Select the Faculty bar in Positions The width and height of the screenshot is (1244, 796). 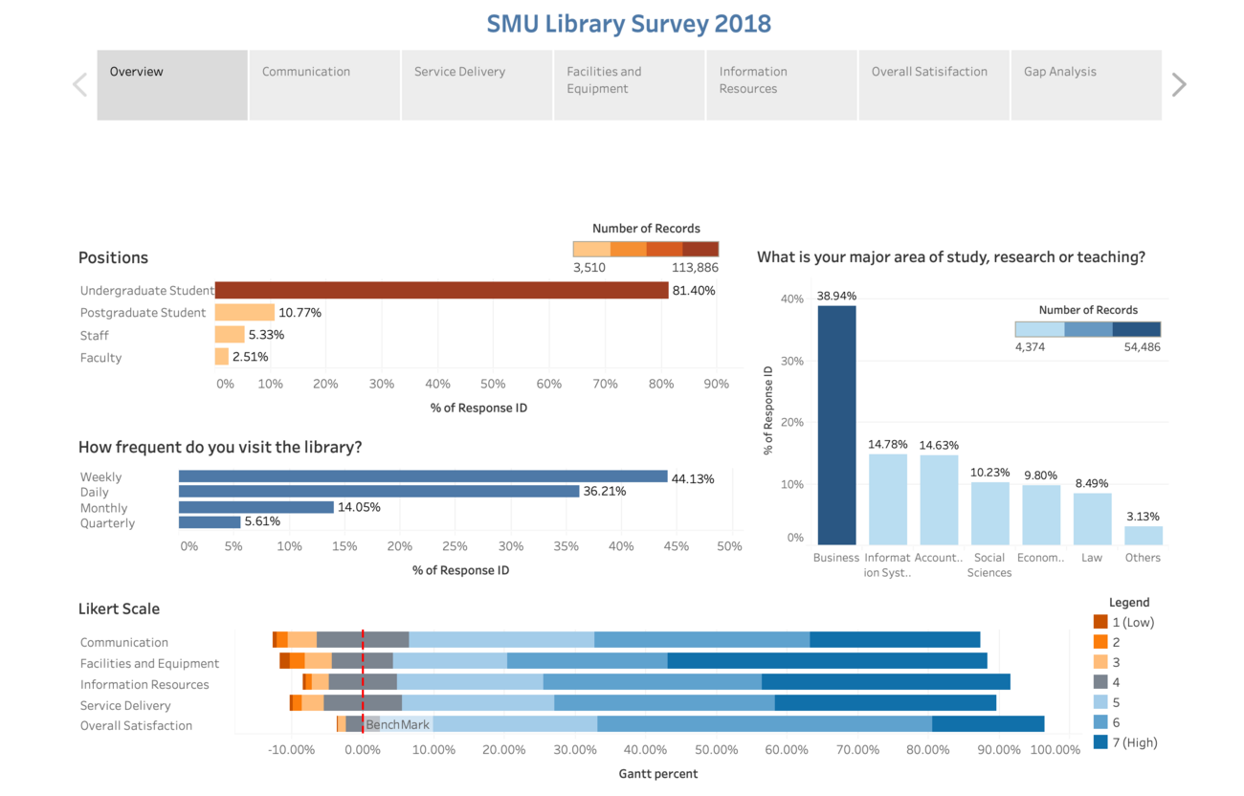pos(222,357)
